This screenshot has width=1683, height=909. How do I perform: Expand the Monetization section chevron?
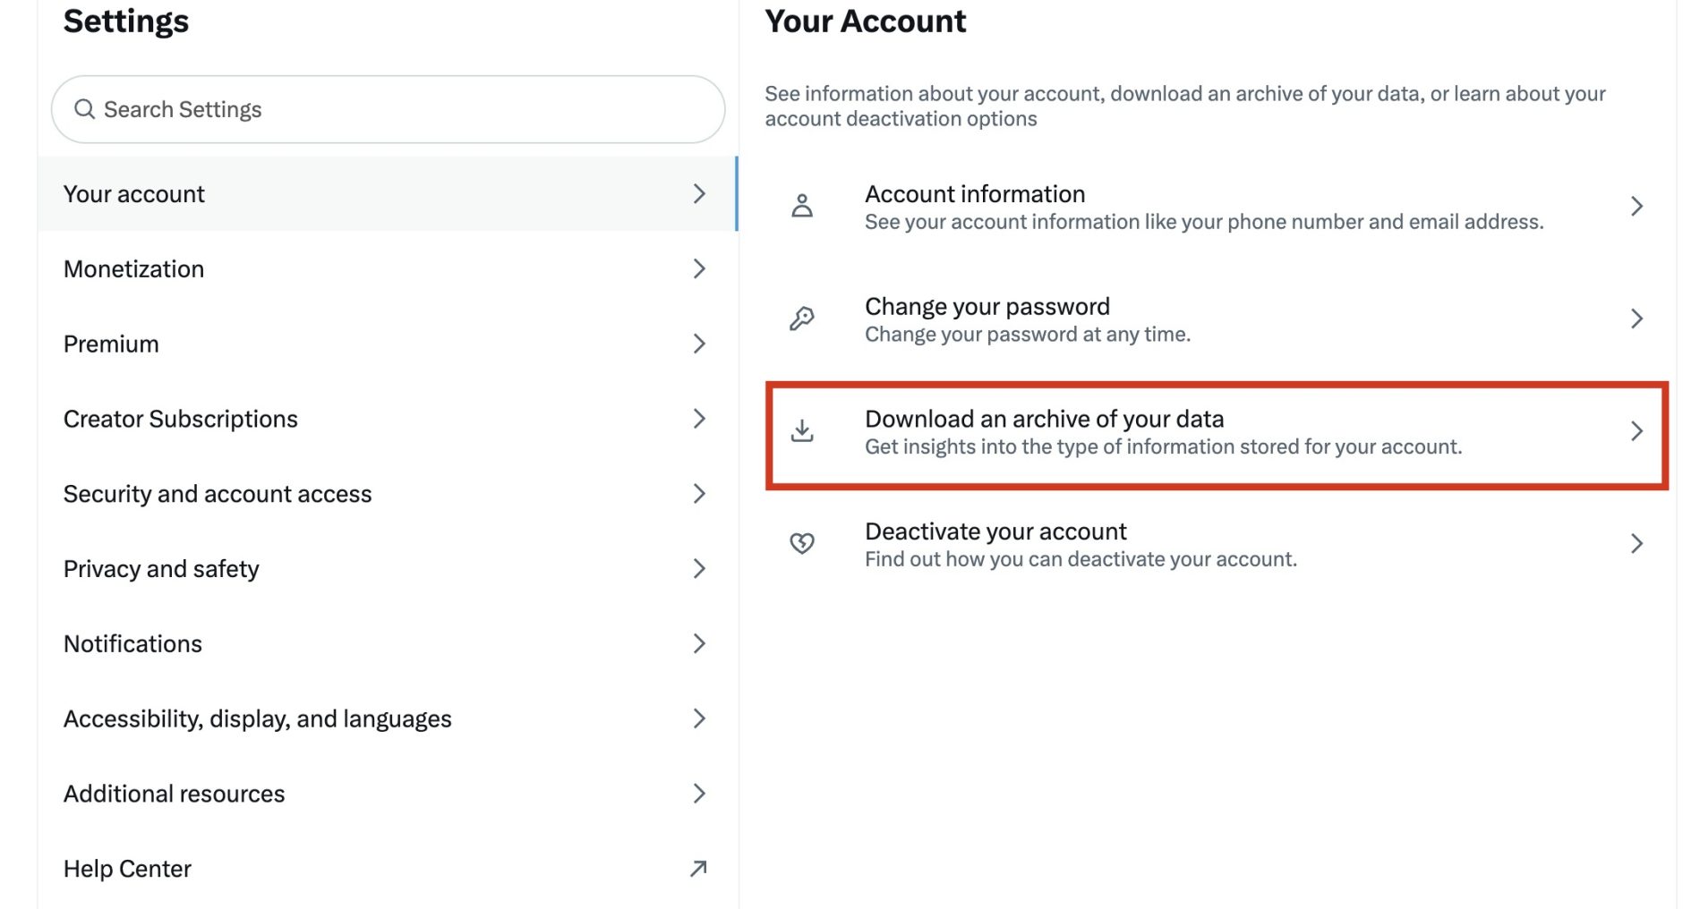[699, 268]
